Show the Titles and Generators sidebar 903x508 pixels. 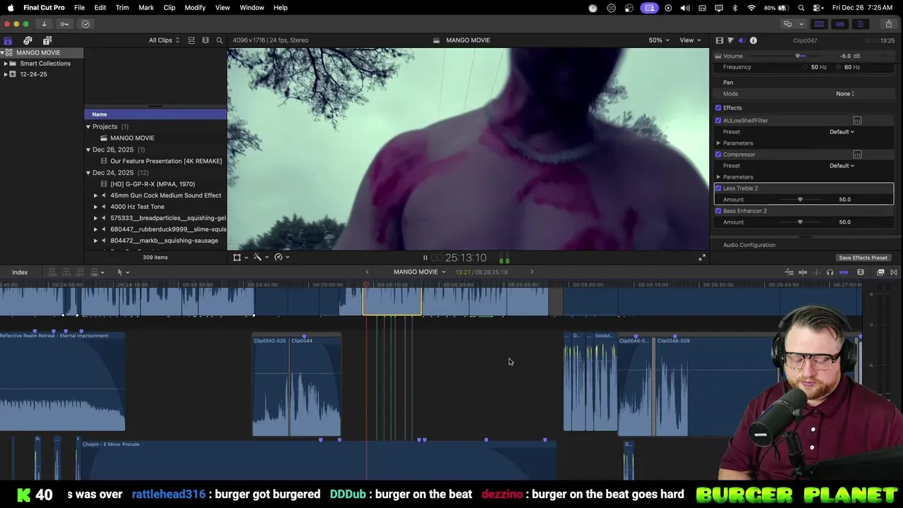[47, 40]
